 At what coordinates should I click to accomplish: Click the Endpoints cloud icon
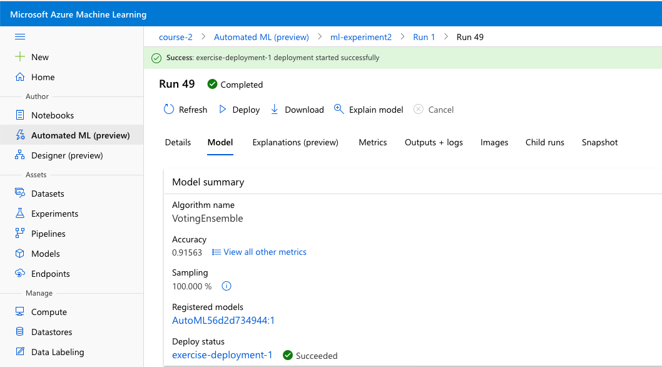pyautogui.click(x=20, y=273)
